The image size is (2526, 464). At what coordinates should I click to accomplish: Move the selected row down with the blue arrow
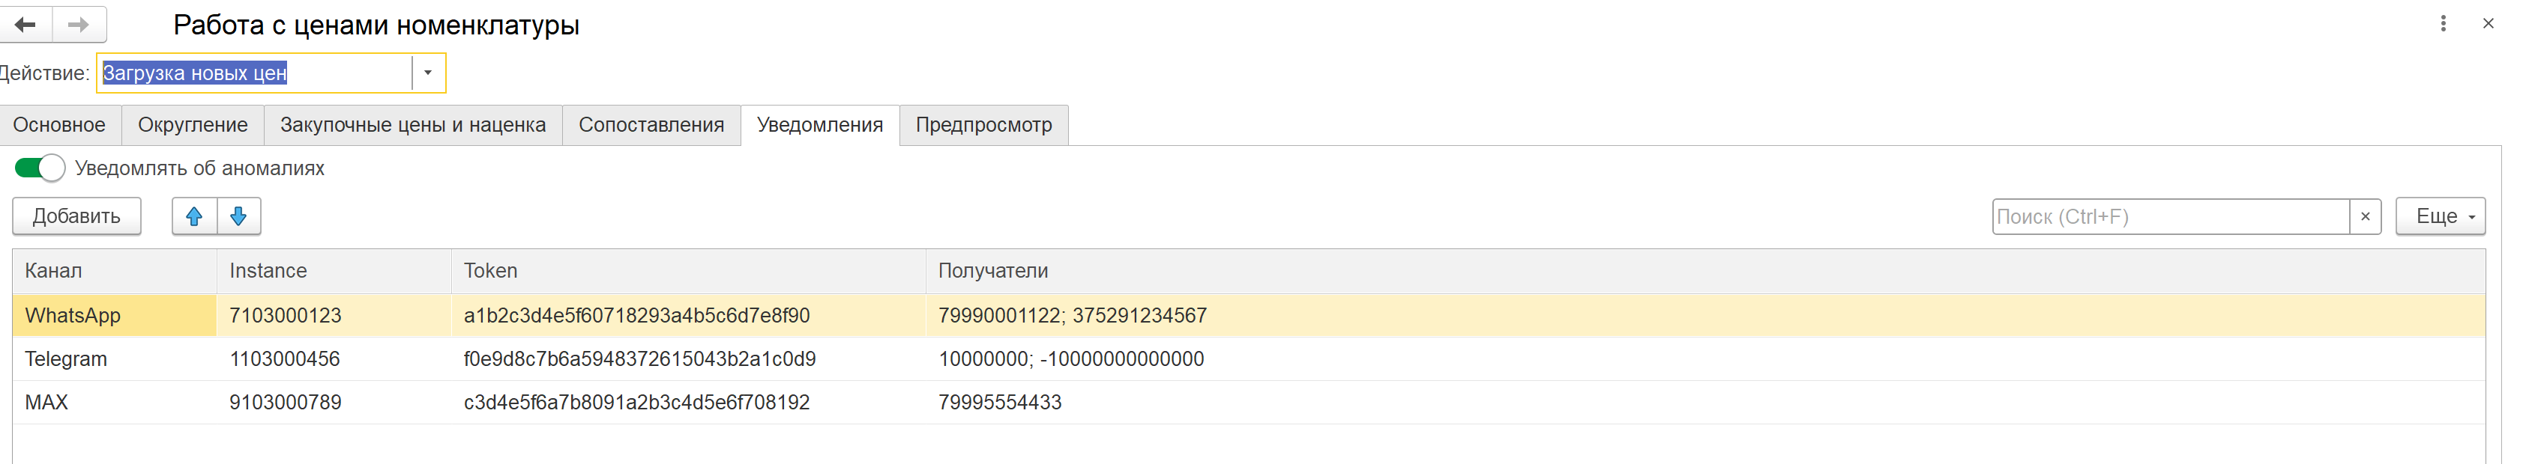pos(238,216)
